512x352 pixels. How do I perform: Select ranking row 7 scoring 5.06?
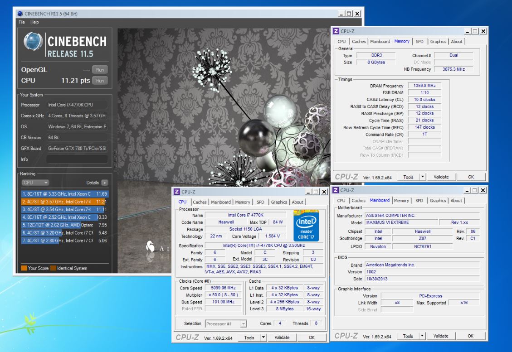[x=65, y=241]
